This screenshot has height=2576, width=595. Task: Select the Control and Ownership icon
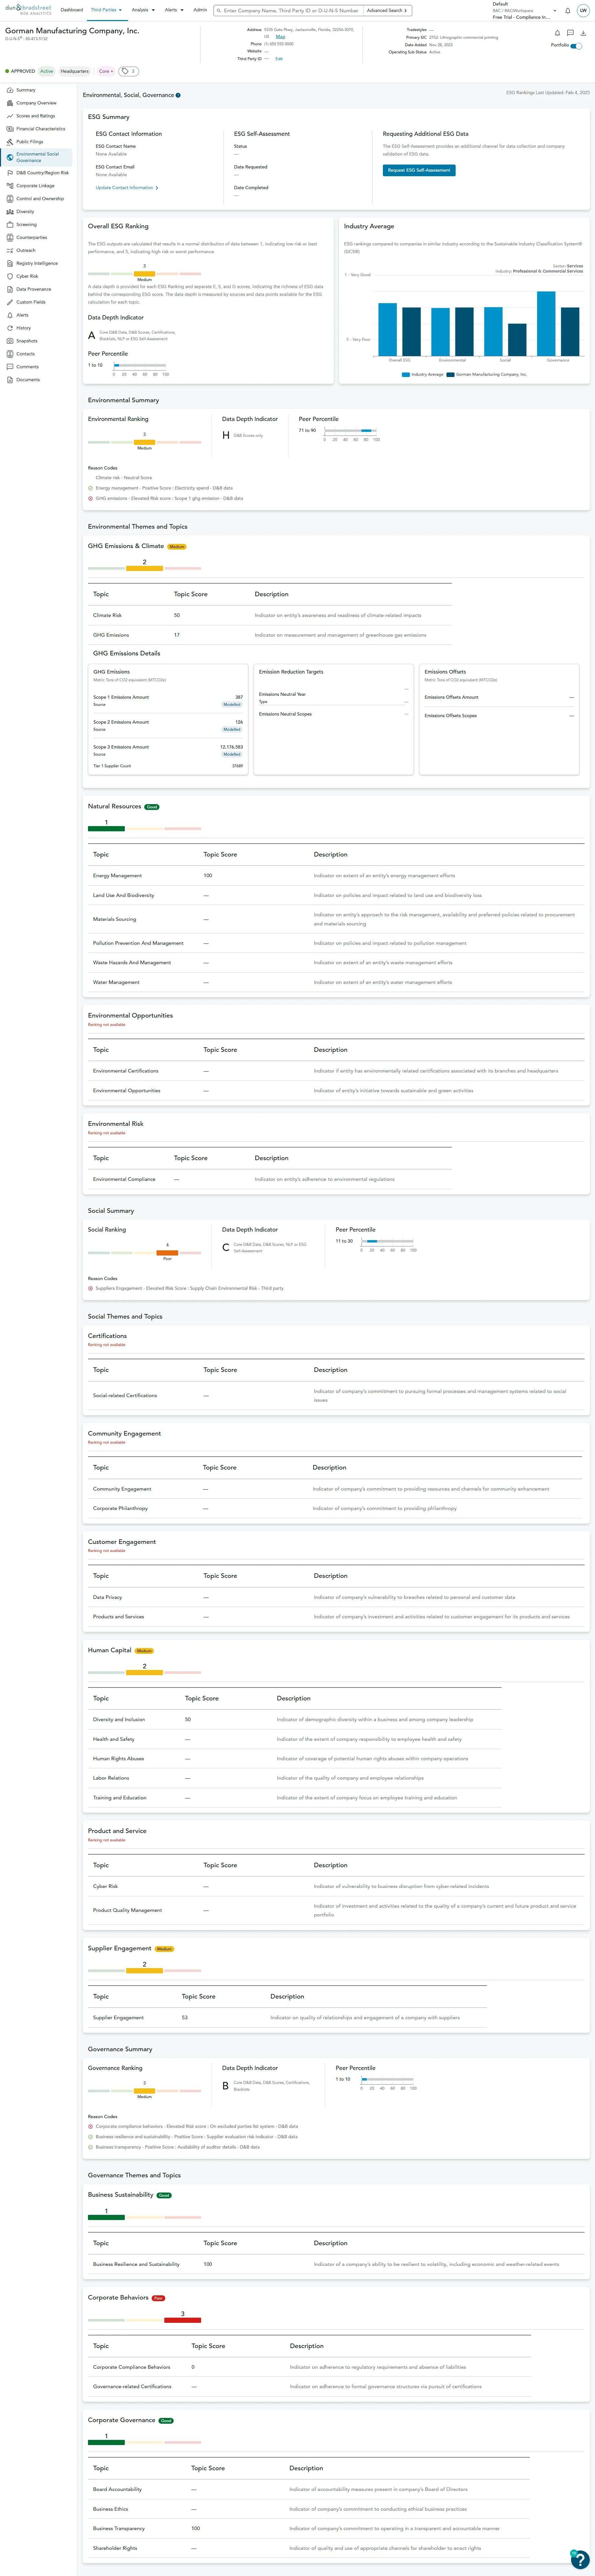pyautogui.click(x=10, y=199)
